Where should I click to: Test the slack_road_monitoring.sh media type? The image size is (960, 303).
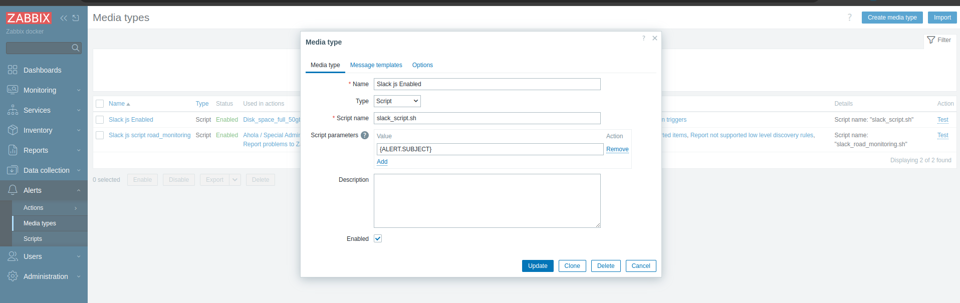942,135
